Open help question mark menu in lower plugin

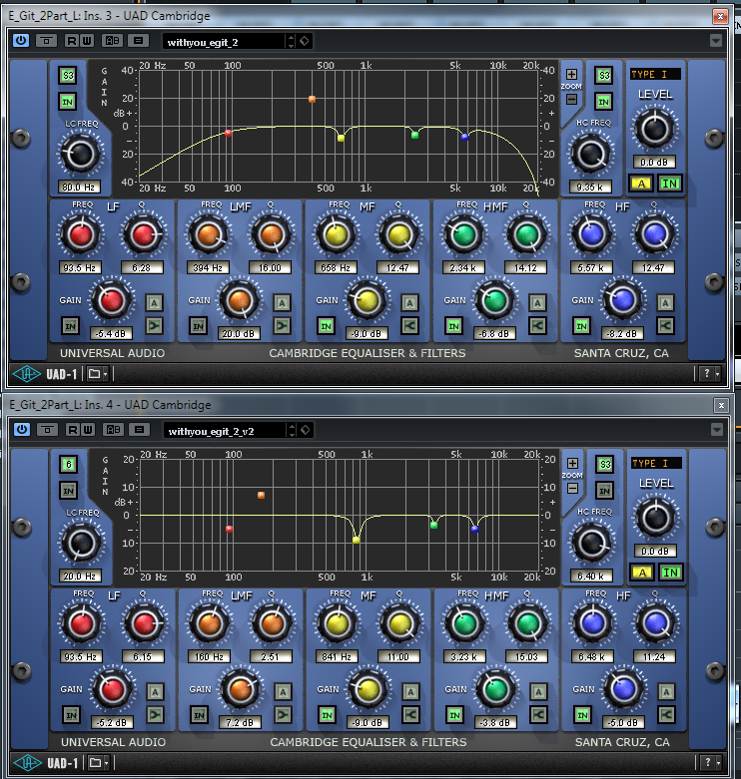pyautogui.click(x=711, y=763)
